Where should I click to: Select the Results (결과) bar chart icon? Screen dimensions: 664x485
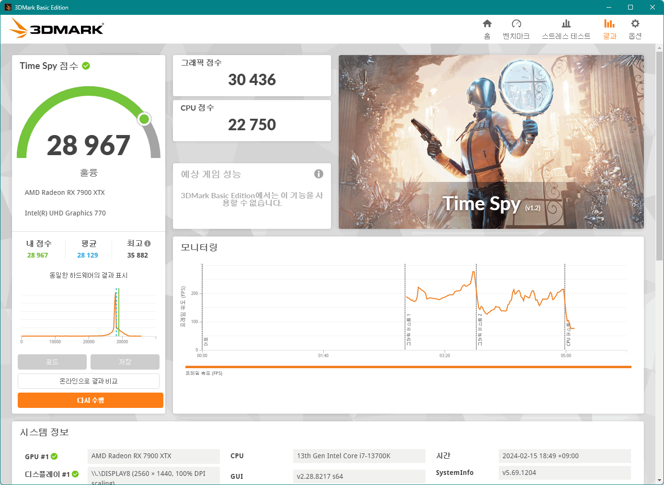tap(609, 23)
